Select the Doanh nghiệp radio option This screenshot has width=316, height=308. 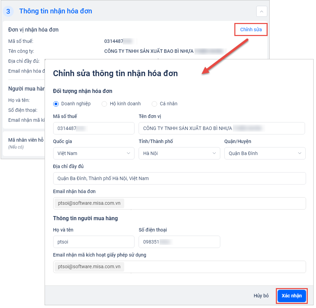pos(56,104)
